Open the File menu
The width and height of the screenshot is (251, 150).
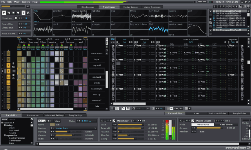tap(3, 2)
